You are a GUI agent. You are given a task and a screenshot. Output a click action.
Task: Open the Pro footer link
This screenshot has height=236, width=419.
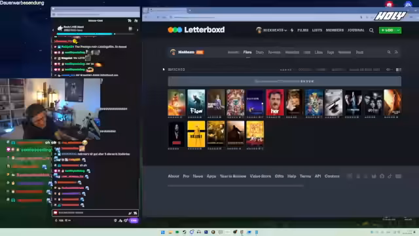click(x=186, y=176)
